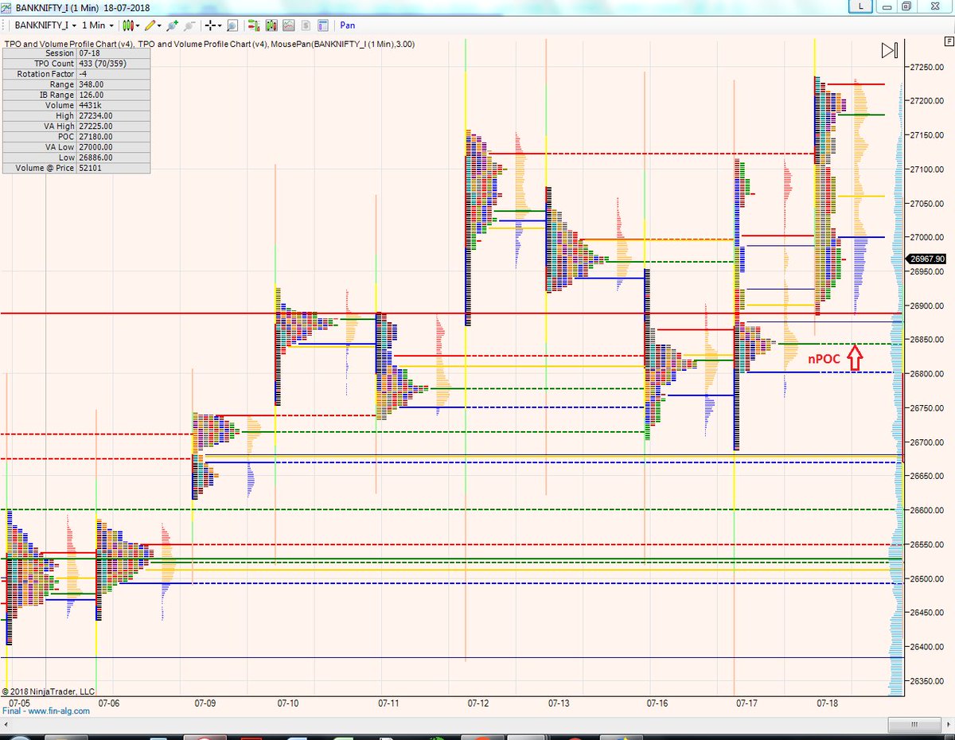Click the small F button near price axis
The image size is (955, 740).
tap(949, 41)
